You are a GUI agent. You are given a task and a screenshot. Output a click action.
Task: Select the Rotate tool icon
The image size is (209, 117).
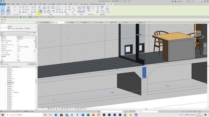tap(49, 12)
